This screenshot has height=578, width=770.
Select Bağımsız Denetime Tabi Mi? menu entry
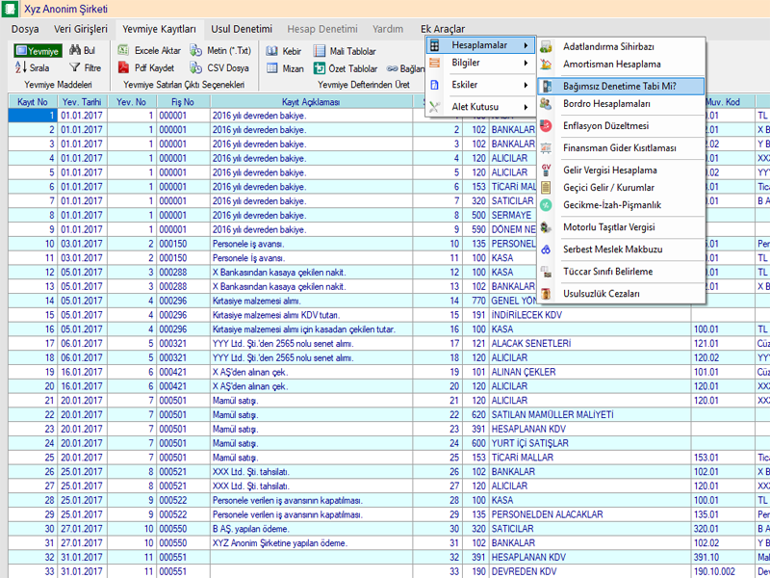coord(619,86)
